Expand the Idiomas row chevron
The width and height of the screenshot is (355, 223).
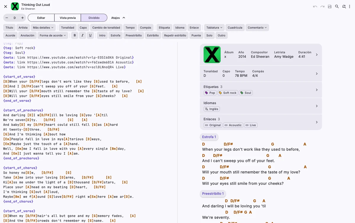click(x=317, y=106)
